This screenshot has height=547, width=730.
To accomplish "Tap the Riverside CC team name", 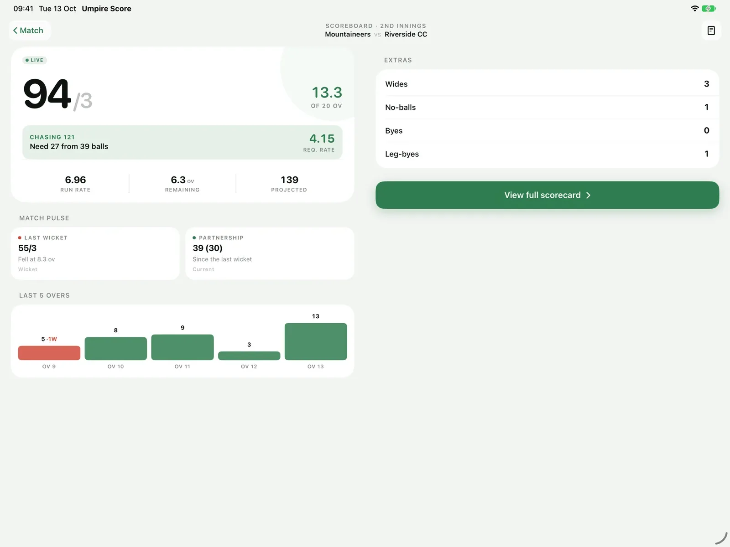I will click(x=406, y=34).
